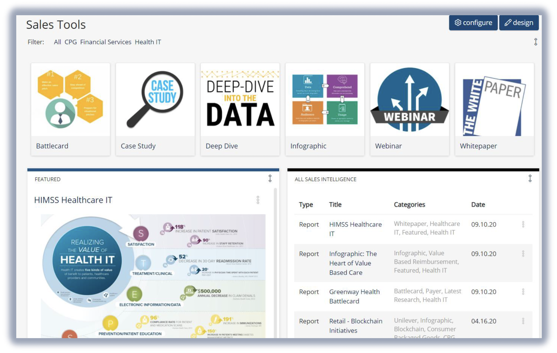
Task: Select the All filter option
Action: (x=57, y=42)
